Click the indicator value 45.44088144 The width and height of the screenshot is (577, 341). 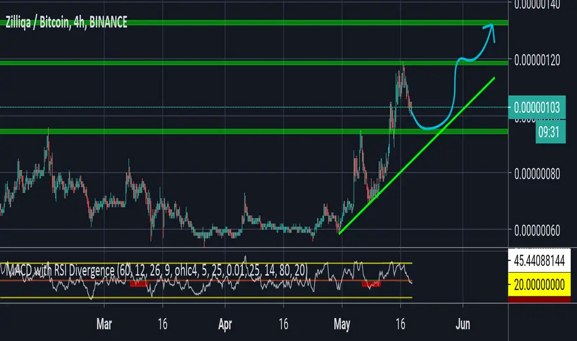(539, 261)
